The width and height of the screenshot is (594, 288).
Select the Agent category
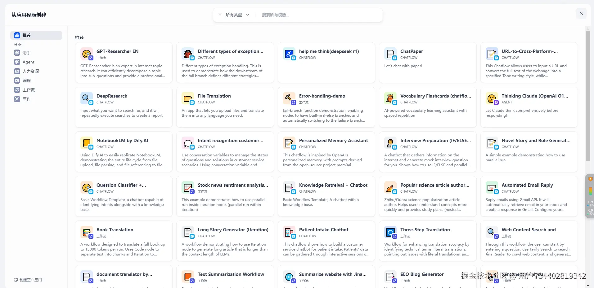[36, 62]
